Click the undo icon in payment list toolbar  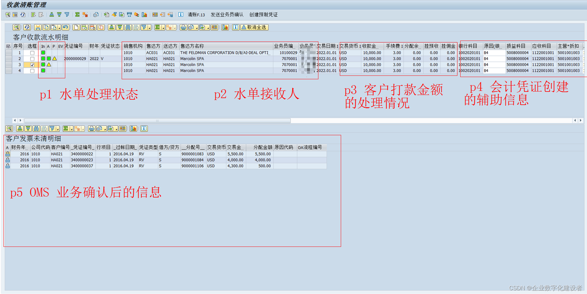tap(66, 27)
